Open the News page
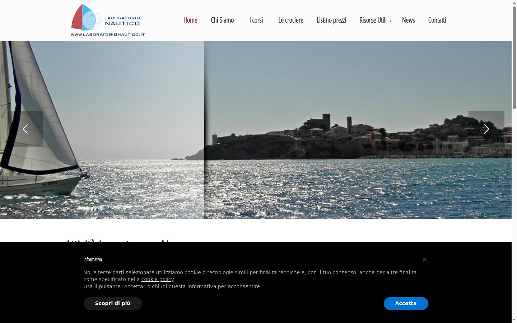The height and width of the screenshot is (323, 517). point(409,20)
